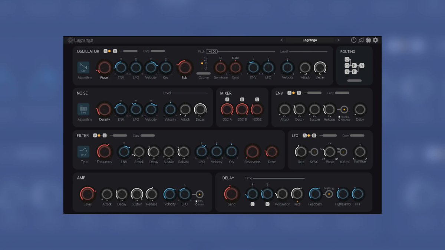Click the B badge above OSC B knob
The image size is (445, 250).
click(242, 99)
